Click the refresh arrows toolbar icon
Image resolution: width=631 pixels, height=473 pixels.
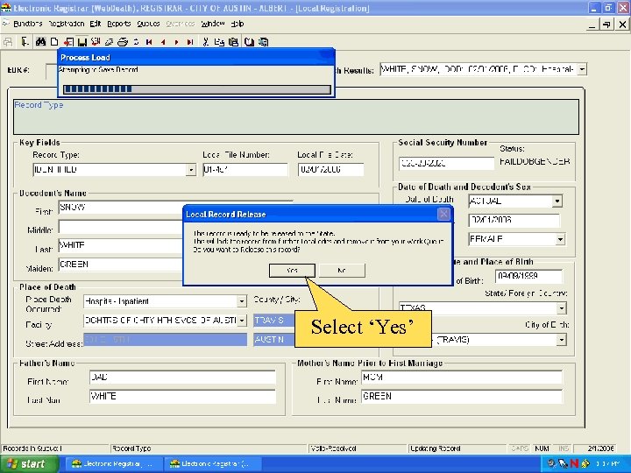(x=136, y=42)
